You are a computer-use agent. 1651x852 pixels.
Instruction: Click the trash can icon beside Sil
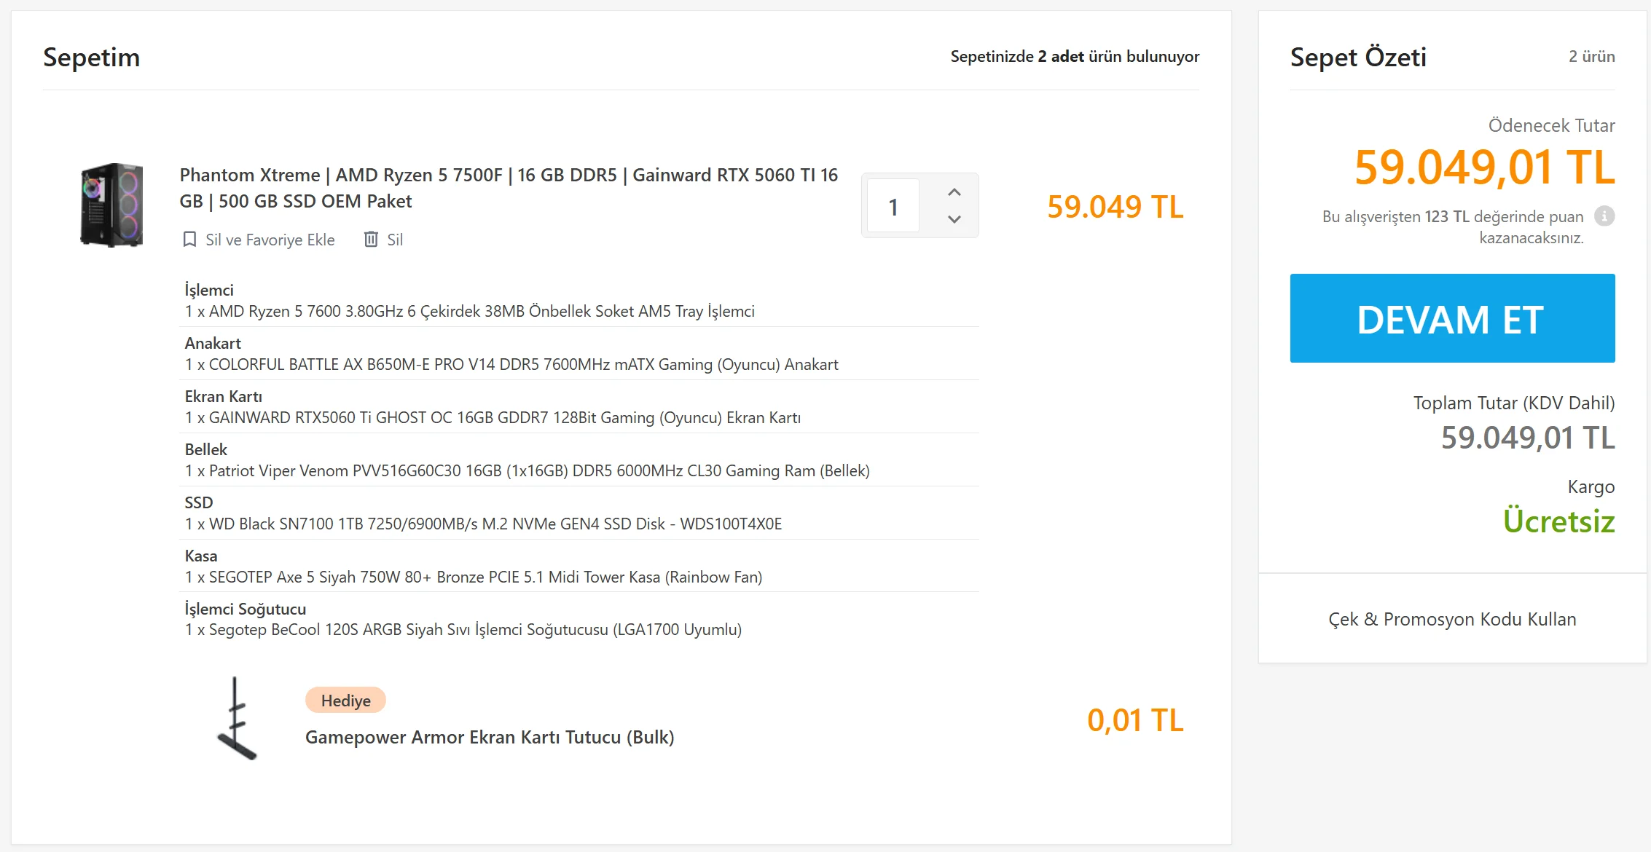371,240
